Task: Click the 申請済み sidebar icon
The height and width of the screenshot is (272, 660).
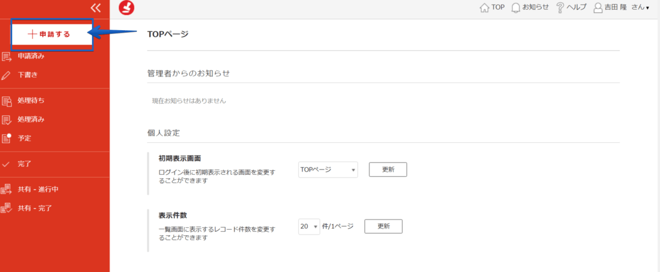Action: click(7, 56)
